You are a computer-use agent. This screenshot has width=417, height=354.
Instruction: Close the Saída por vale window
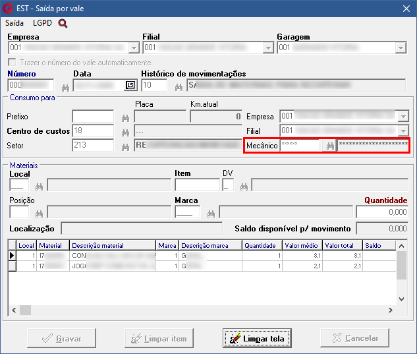(x=406, y=9)
